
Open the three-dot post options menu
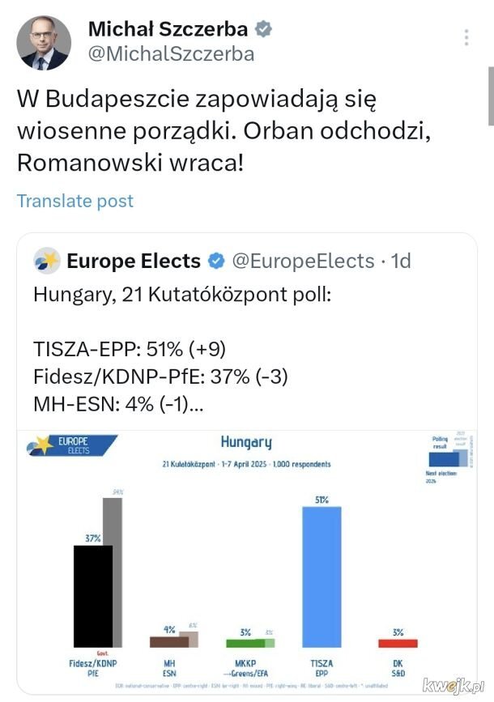466,37
